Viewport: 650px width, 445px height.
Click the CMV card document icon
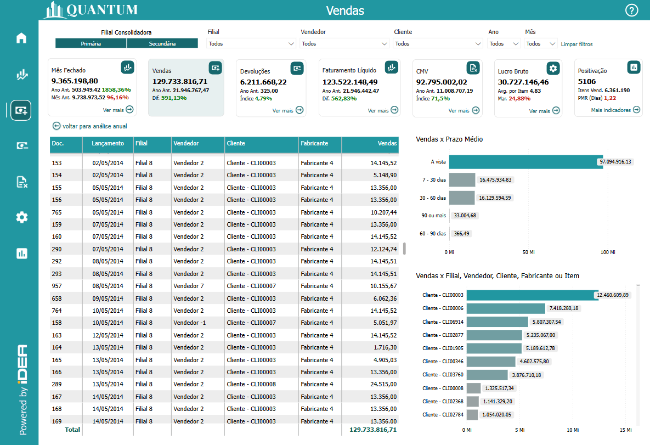473,68
